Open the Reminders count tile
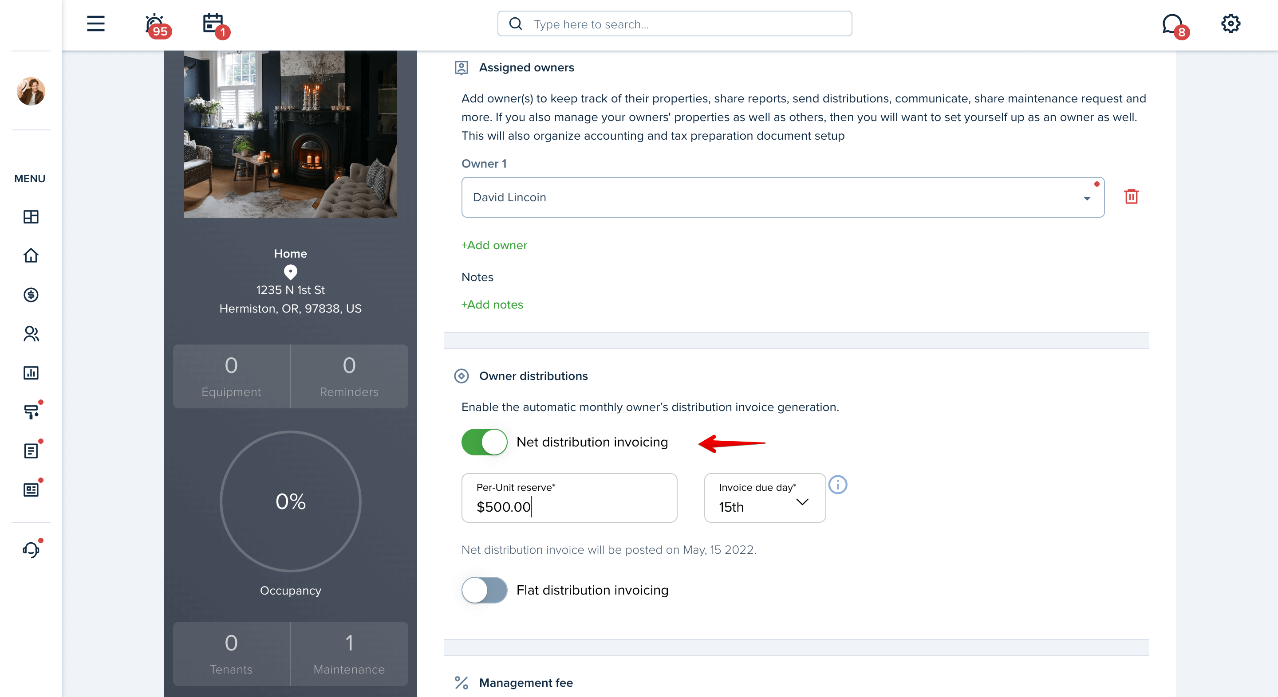The width and height of the screenshot is (1278, 697). click(x=349, y=376)
